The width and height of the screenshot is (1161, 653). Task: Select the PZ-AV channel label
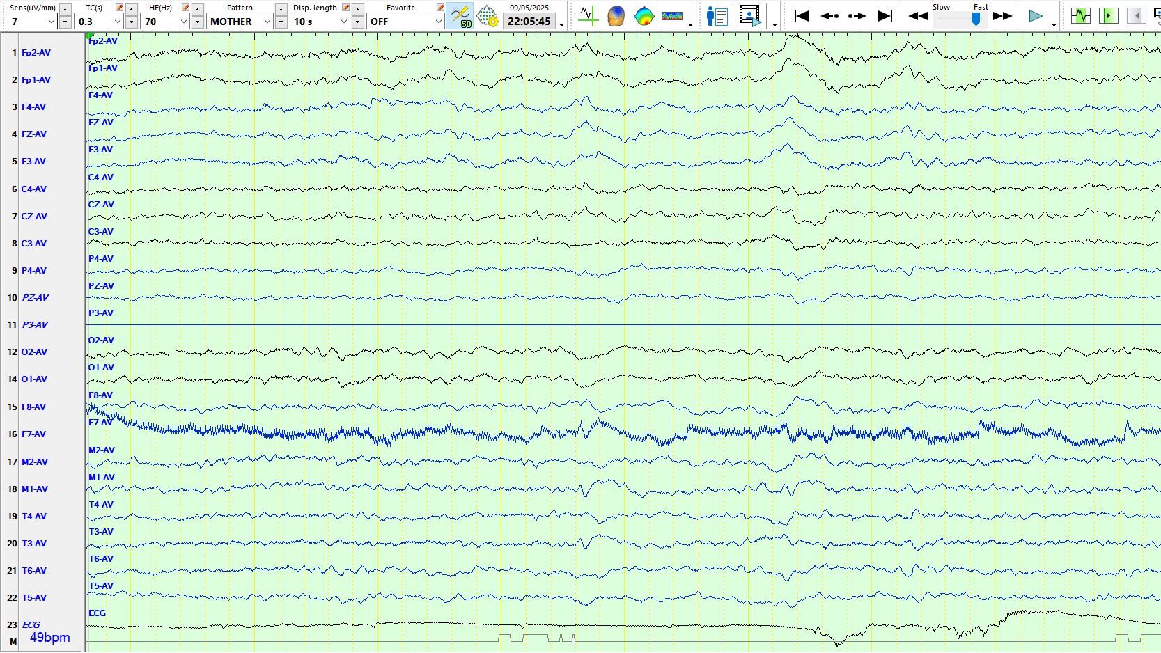click(35, 298)
